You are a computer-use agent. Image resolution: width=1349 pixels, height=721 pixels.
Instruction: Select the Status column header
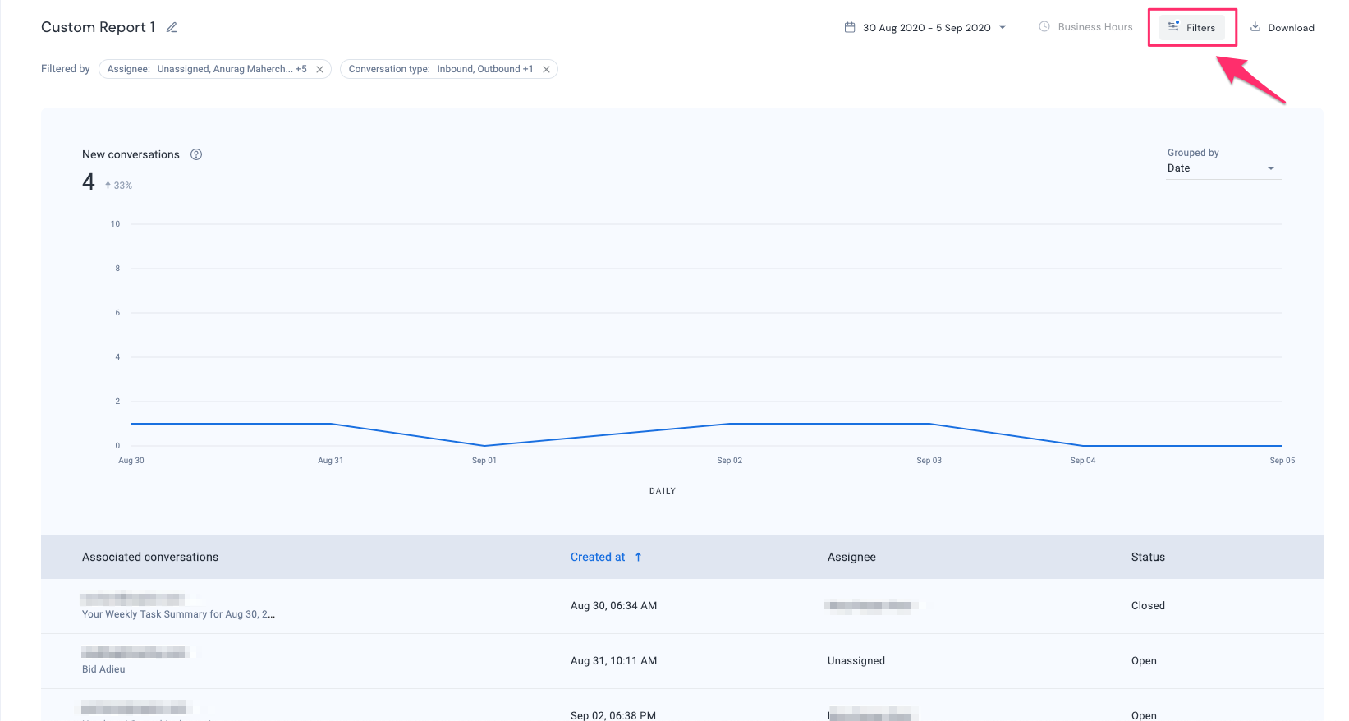(1148, 557)
